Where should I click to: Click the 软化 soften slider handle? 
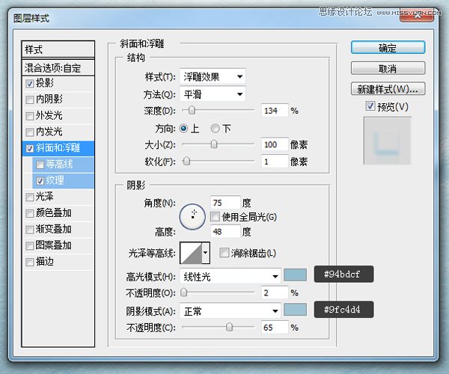point(186,161)
